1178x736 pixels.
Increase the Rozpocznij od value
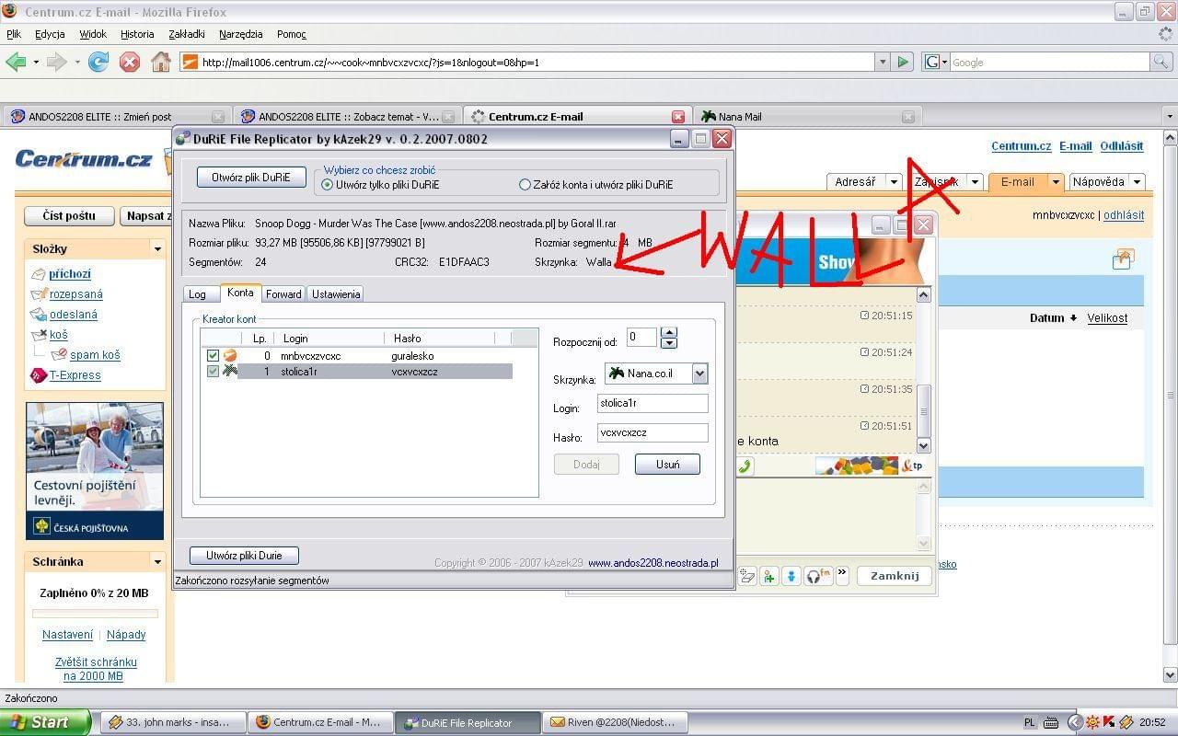(669, 333)
